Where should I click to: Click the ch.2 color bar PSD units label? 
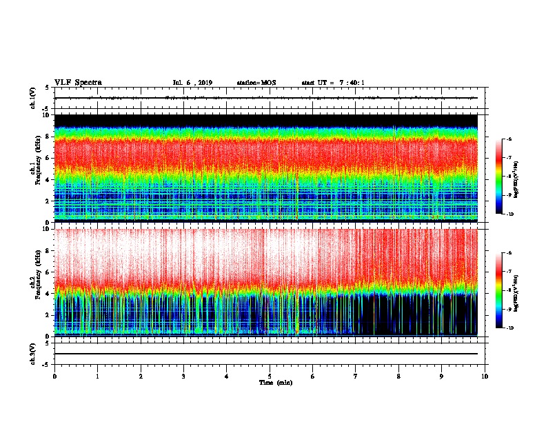tap(516, 293)
